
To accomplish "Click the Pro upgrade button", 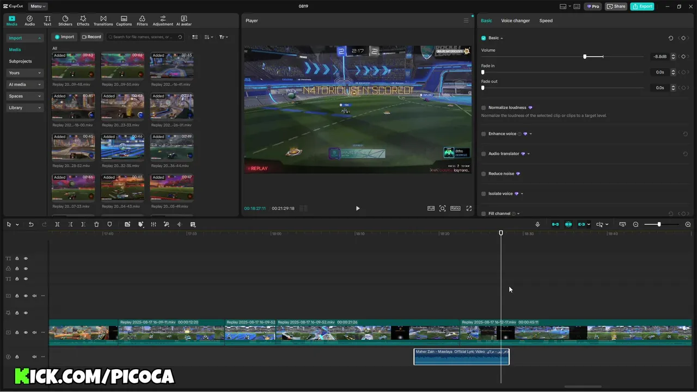I will [592, 7].
